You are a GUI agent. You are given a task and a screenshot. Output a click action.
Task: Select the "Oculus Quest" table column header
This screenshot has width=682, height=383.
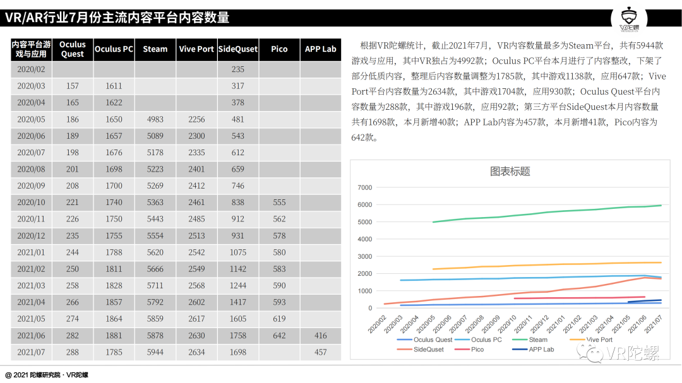click(x=73, y=49)
